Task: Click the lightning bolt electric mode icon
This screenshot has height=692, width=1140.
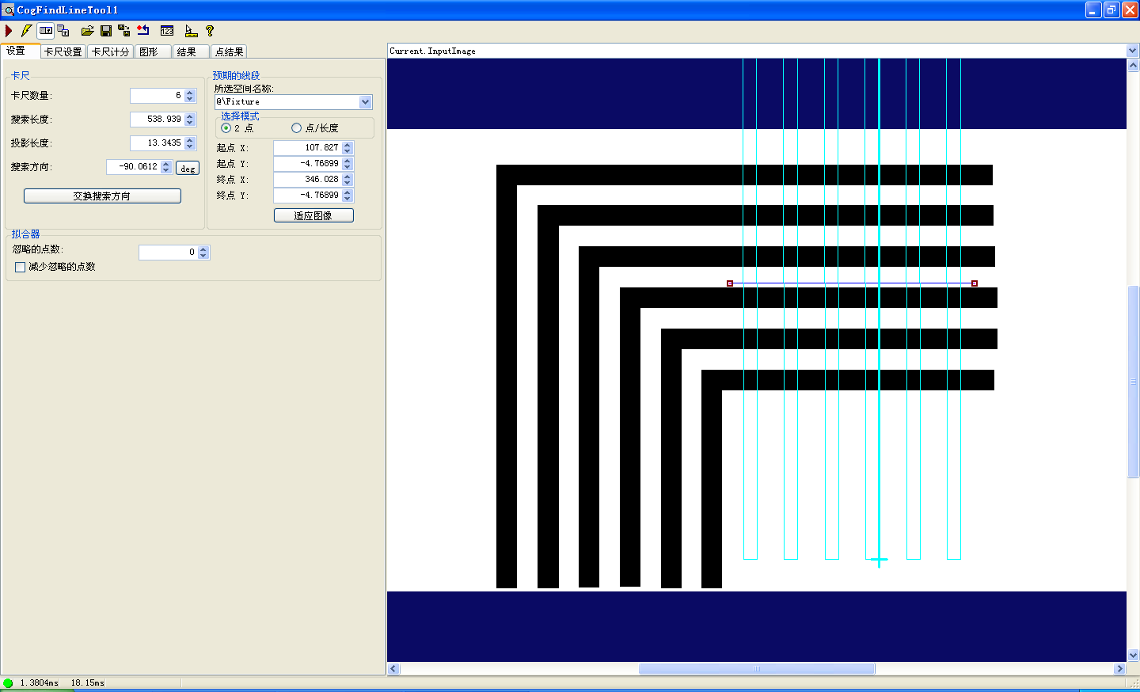Action: [26, 31]
